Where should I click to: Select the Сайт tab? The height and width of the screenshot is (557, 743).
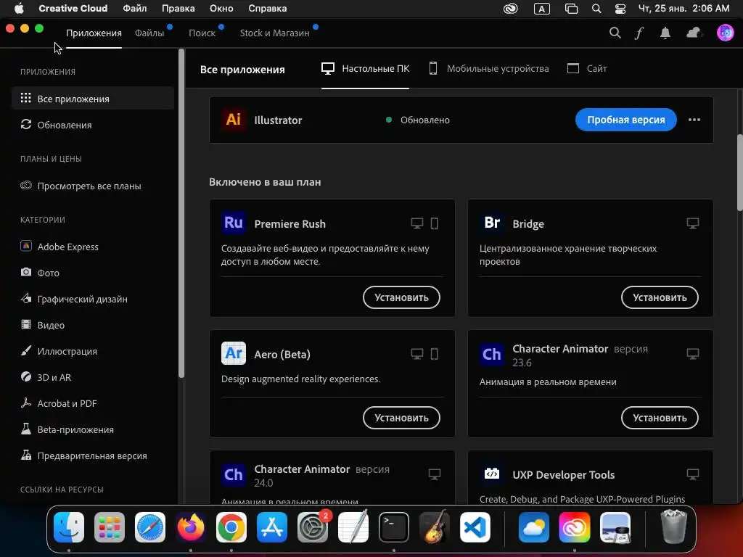(x=587, y=69)
